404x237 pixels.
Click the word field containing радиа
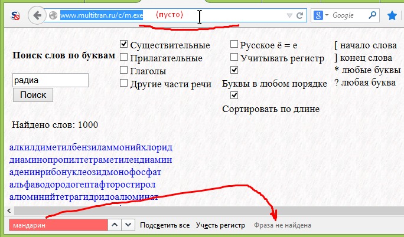(x=51, y=80)
